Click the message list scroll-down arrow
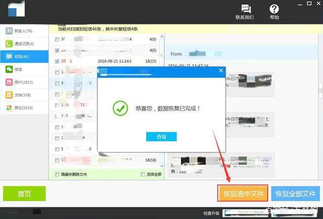The width and height of the screenshot is (323, 219). click(162, 166)
